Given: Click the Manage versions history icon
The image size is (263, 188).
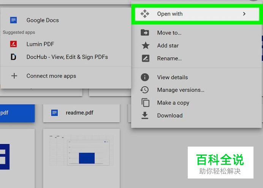Looking at the screenshot, I should point(144,90).
